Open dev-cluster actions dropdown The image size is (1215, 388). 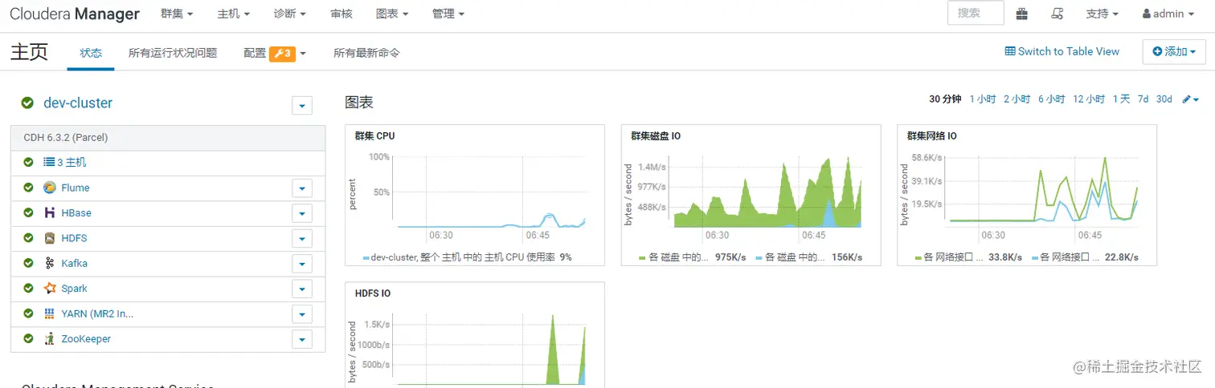click(302, 106)
